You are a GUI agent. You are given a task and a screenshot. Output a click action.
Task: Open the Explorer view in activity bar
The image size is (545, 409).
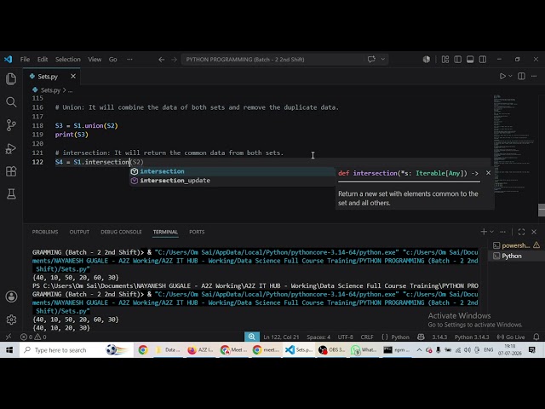click(x=11, y=79)
